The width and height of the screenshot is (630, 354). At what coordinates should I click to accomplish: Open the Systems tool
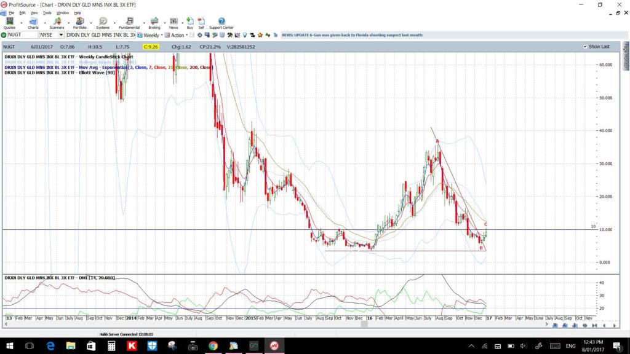point(103,23)
